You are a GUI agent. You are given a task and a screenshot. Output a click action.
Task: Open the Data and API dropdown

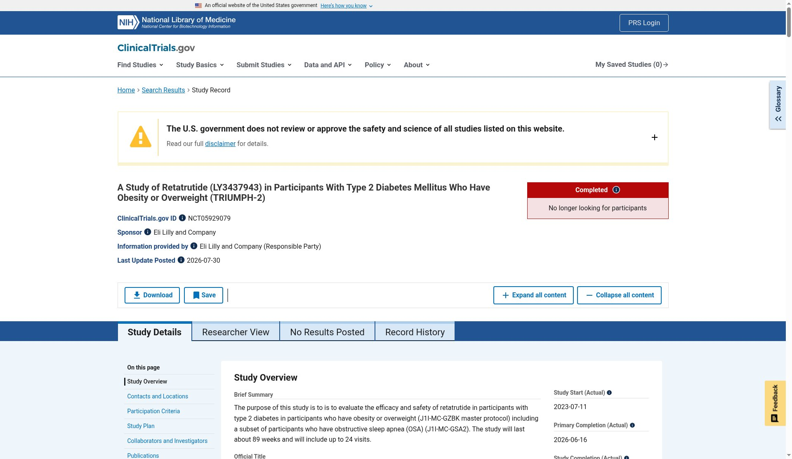click(328, 65)
